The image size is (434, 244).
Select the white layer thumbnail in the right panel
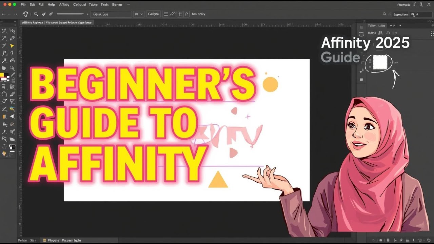(x=380, y=62)
